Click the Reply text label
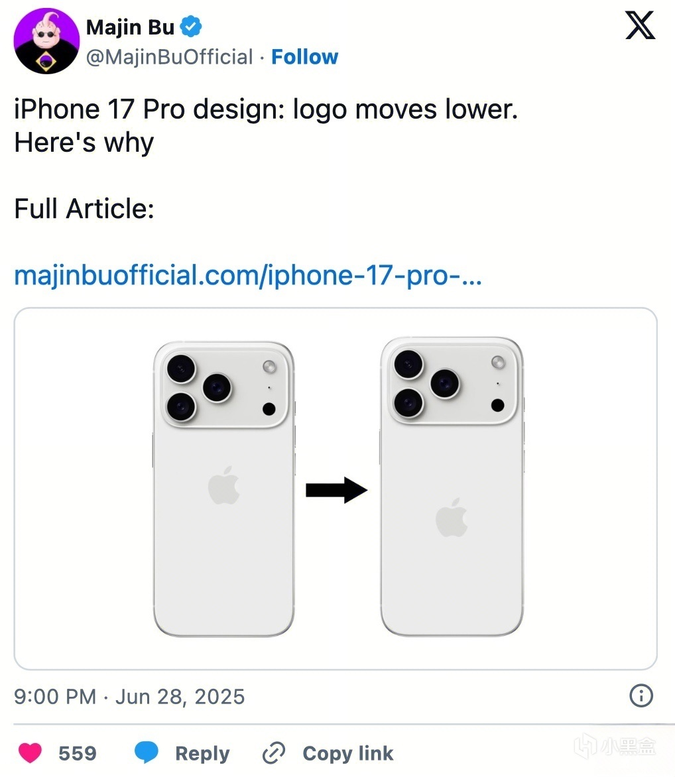The width and height of the screenshot is (675, 777). coord(202,753)
